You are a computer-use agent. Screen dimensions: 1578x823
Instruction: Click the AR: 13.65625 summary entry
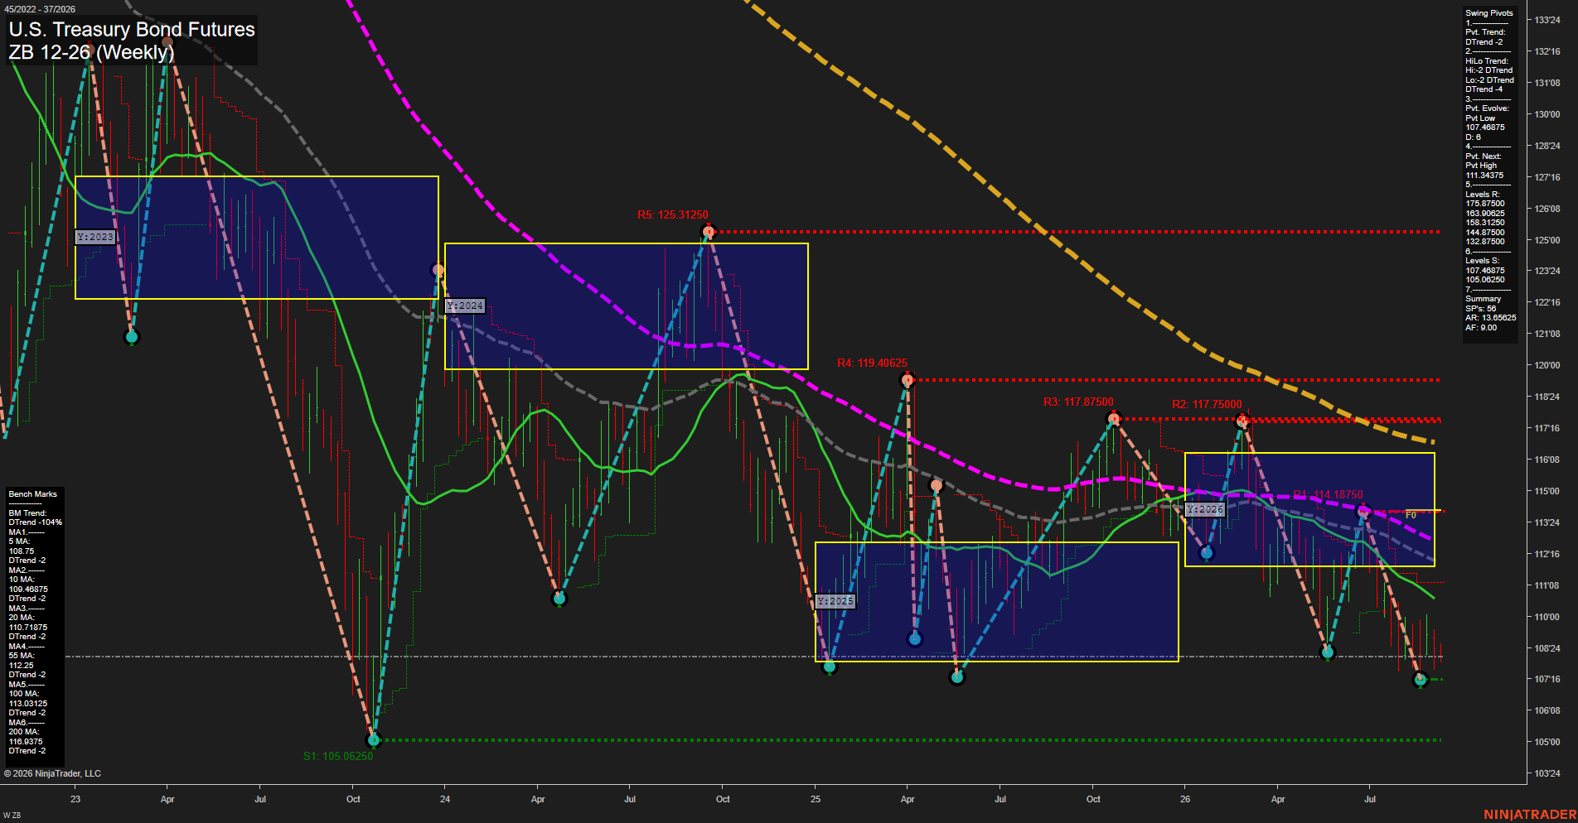[1490, 318]
